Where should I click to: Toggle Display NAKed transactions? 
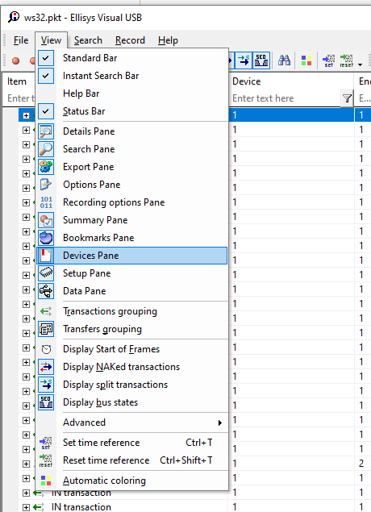pos(132,367)
